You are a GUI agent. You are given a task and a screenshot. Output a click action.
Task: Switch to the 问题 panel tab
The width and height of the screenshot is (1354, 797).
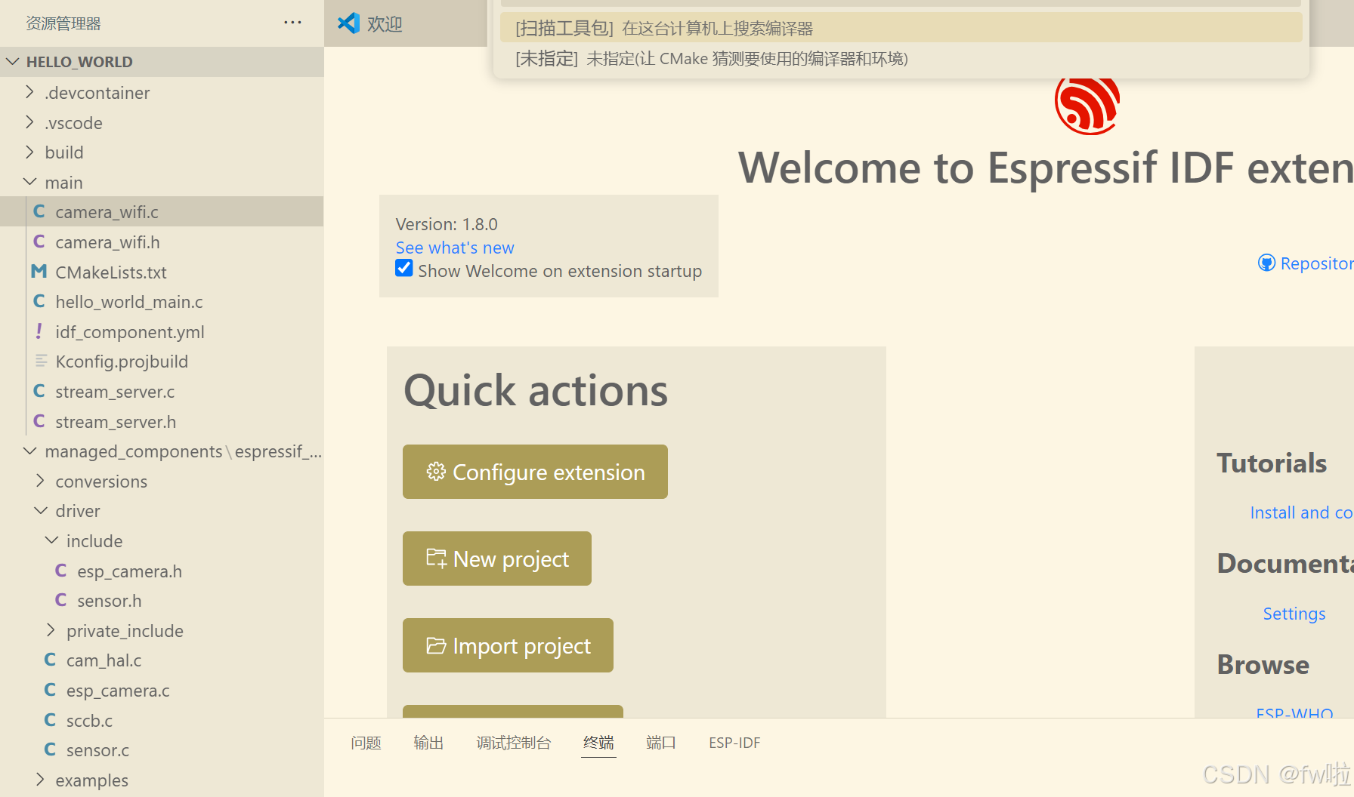point(366,743)
